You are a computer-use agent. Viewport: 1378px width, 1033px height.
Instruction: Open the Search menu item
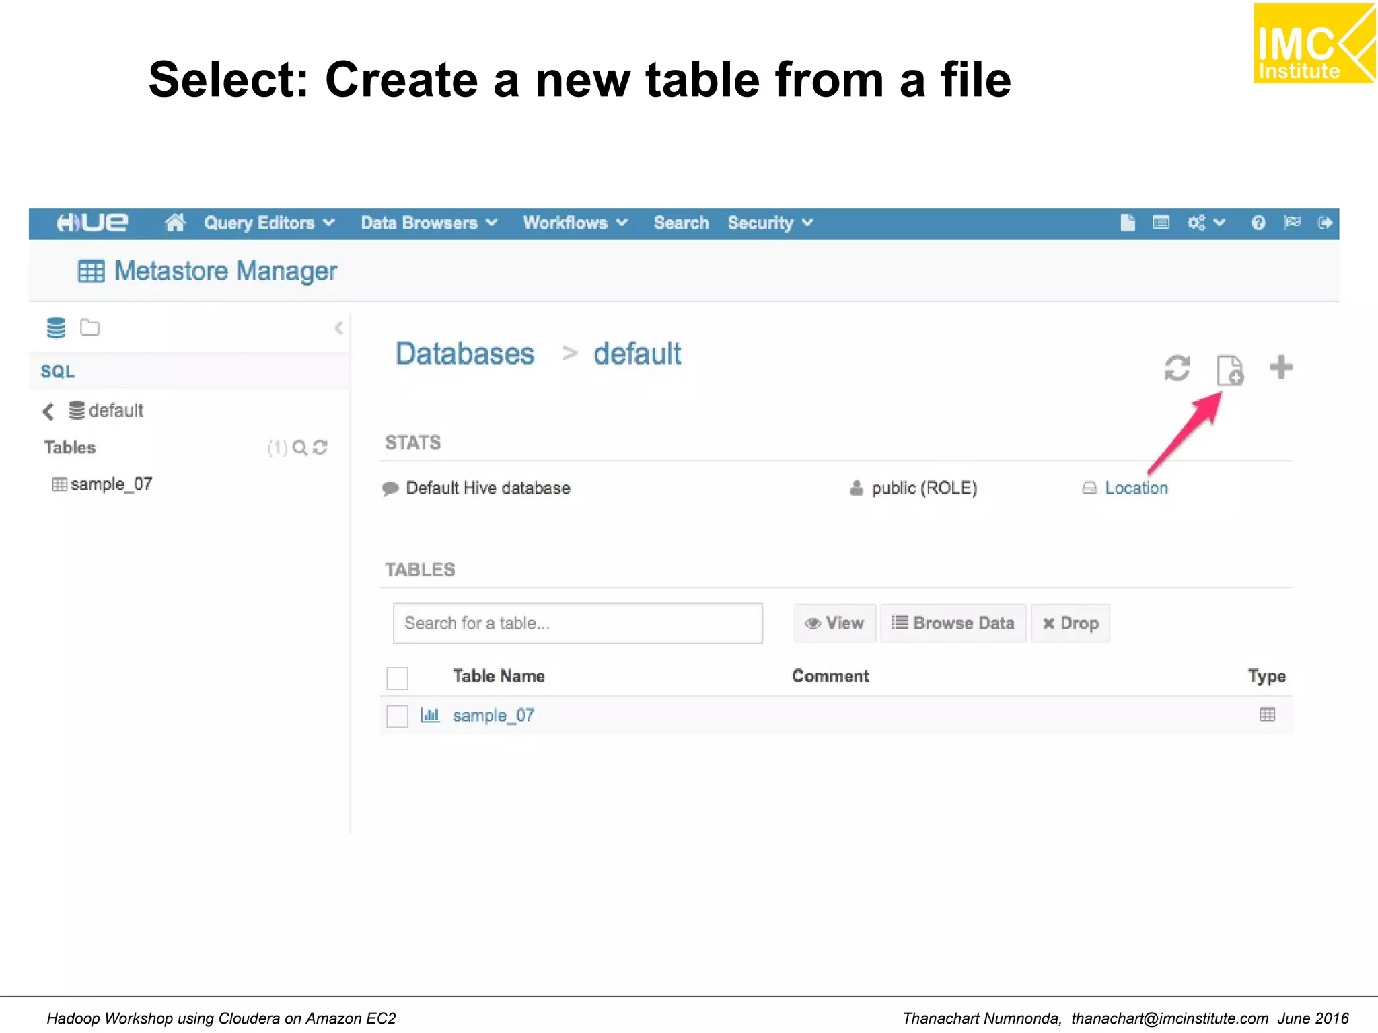[681, 223]
